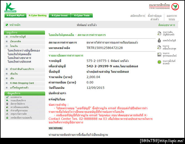Click the fee value 0.00
The width and height of the screenshot is (185, 144).
[90, 82]
